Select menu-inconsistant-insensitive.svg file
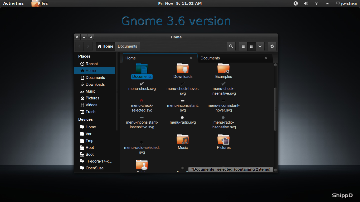 point(142,122)
